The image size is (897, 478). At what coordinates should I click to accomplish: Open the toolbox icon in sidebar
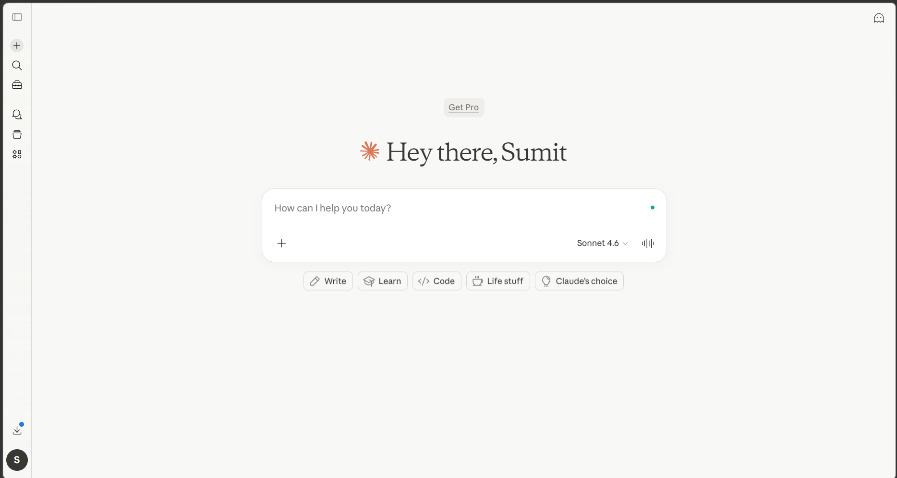point(17,85)
